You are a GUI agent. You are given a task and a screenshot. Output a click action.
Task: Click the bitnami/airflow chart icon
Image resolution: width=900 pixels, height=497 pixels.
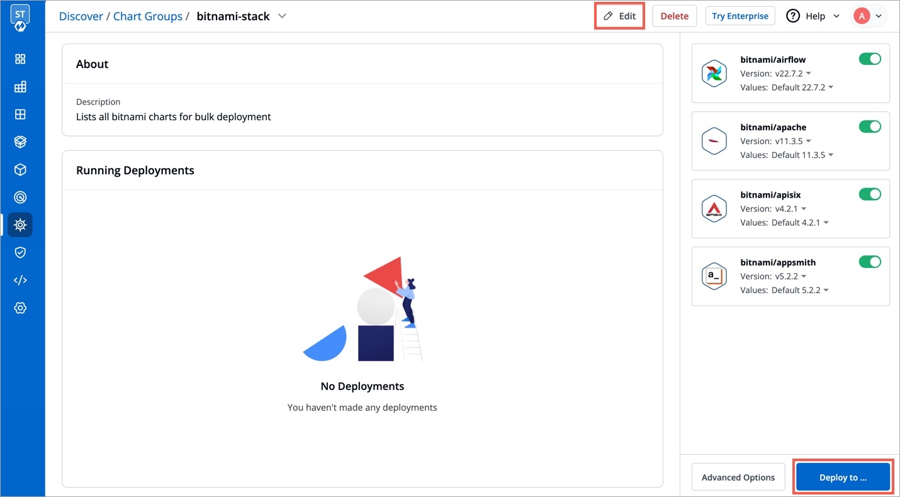[x=714, y=74]
